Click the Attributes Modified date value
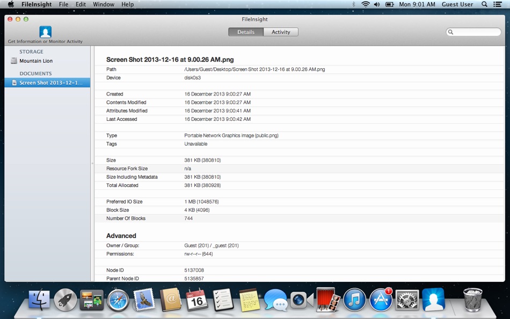Screen dimensions: 510x319 click(x=217, y=111)
